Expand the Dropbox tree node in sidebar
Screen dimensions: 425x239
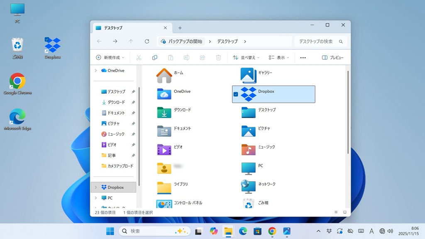click(x=96, y=188)
